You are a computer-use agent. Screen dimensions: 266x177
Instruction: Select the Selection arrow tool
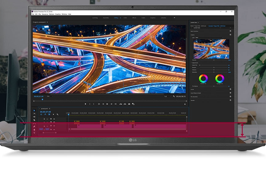(x=34, y=110)
